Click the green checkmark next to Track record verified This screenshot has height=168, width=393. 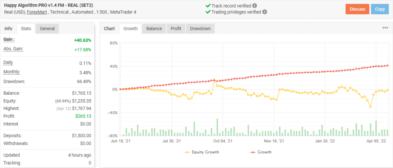click(208, 5)
